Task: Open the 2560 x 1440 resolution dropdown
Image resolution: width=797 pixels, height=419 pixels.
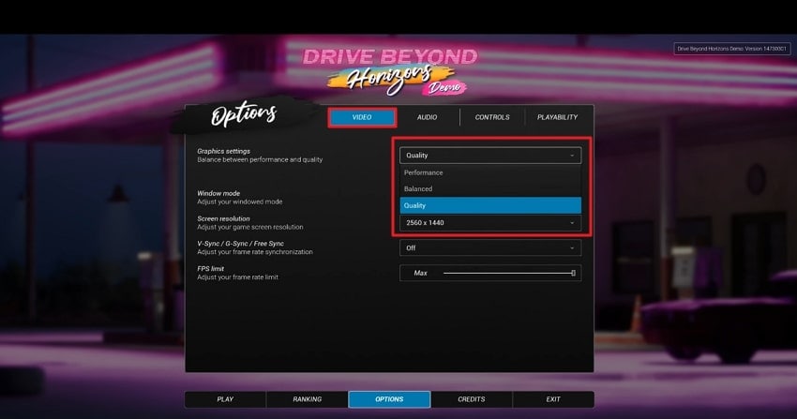Action: pos(490,222)
